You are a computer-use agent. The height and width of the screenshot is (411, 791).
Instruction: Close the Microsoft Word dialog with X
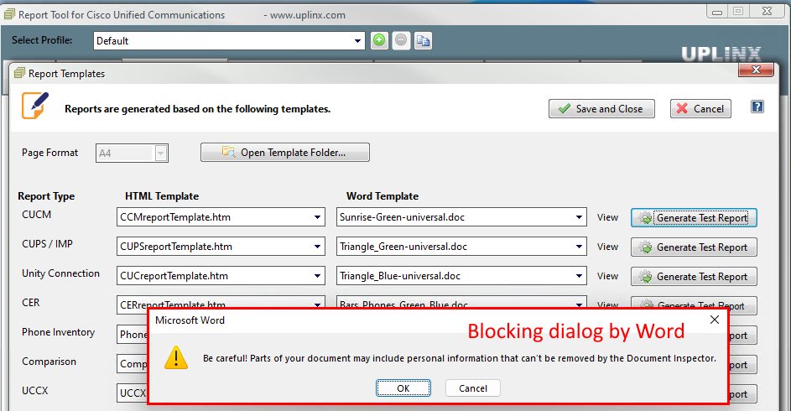pyautogui.click(x=715, y=320)
